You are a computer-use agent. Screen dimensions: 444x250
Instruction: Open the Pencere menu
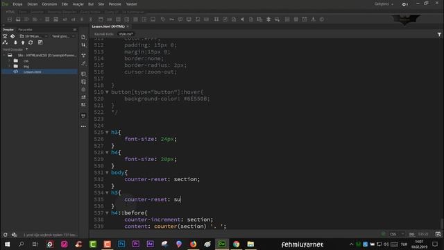click(x=115, y=4)
